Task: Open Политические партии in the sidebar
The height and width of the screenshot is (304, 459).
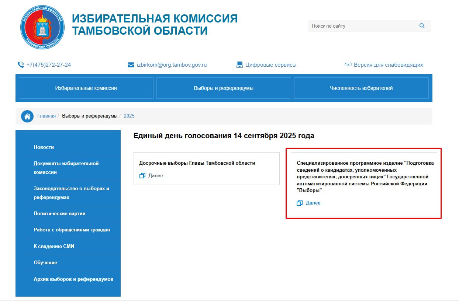Action: point(59,213)
